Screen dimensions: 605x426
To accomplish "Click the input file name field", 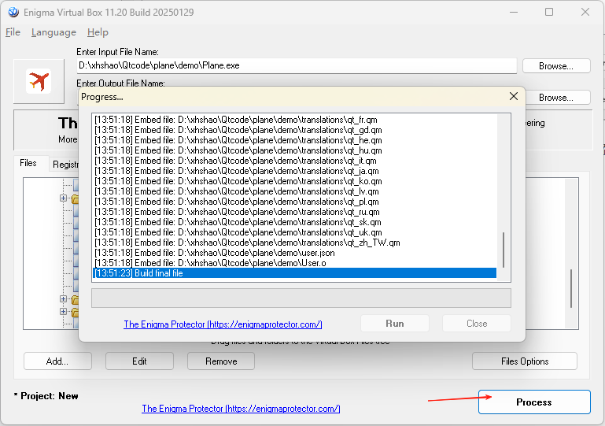I will tap(297, 65).
